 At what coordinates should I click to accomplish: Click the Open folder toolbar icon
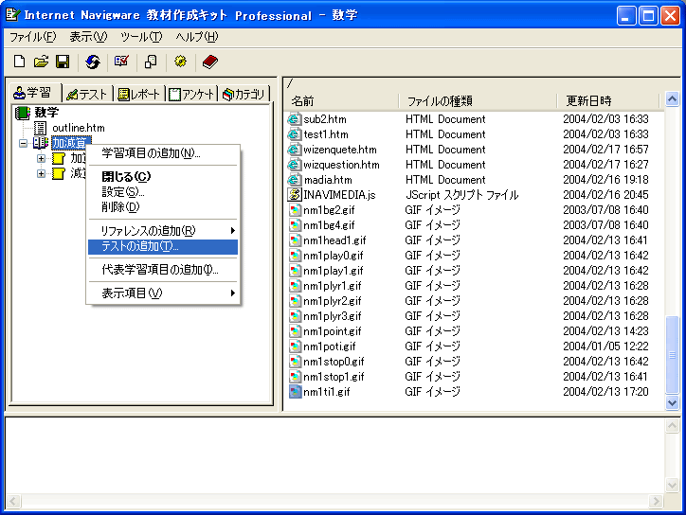pyautogui.click(x=41, y=62)
